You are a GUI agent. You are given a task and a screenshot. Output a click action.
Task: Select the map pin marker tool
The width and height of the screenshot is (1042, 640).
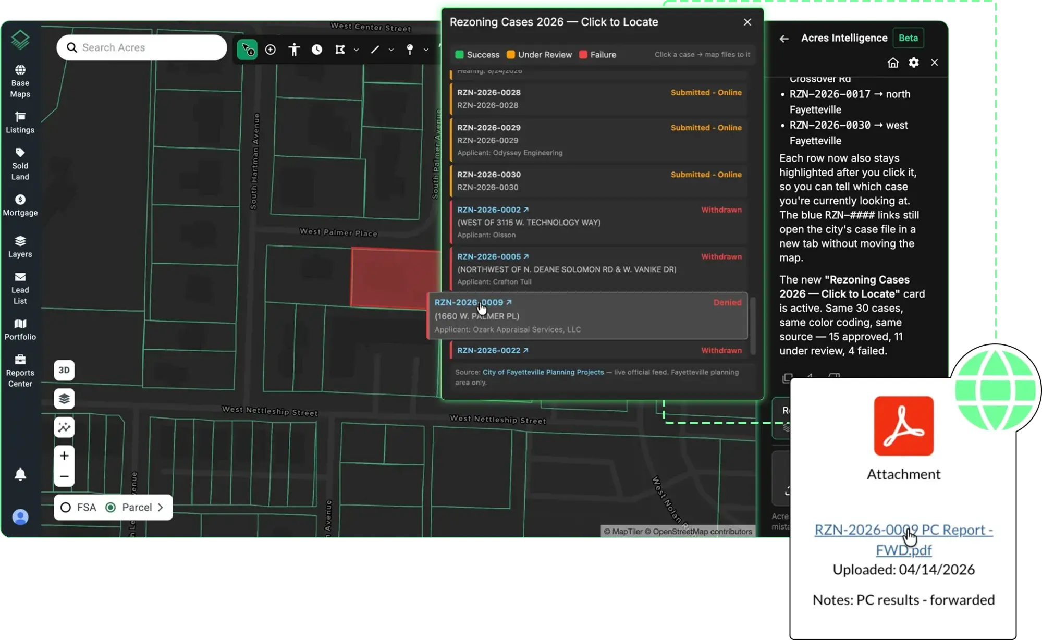pyautogui.click(x=410, y=50)
